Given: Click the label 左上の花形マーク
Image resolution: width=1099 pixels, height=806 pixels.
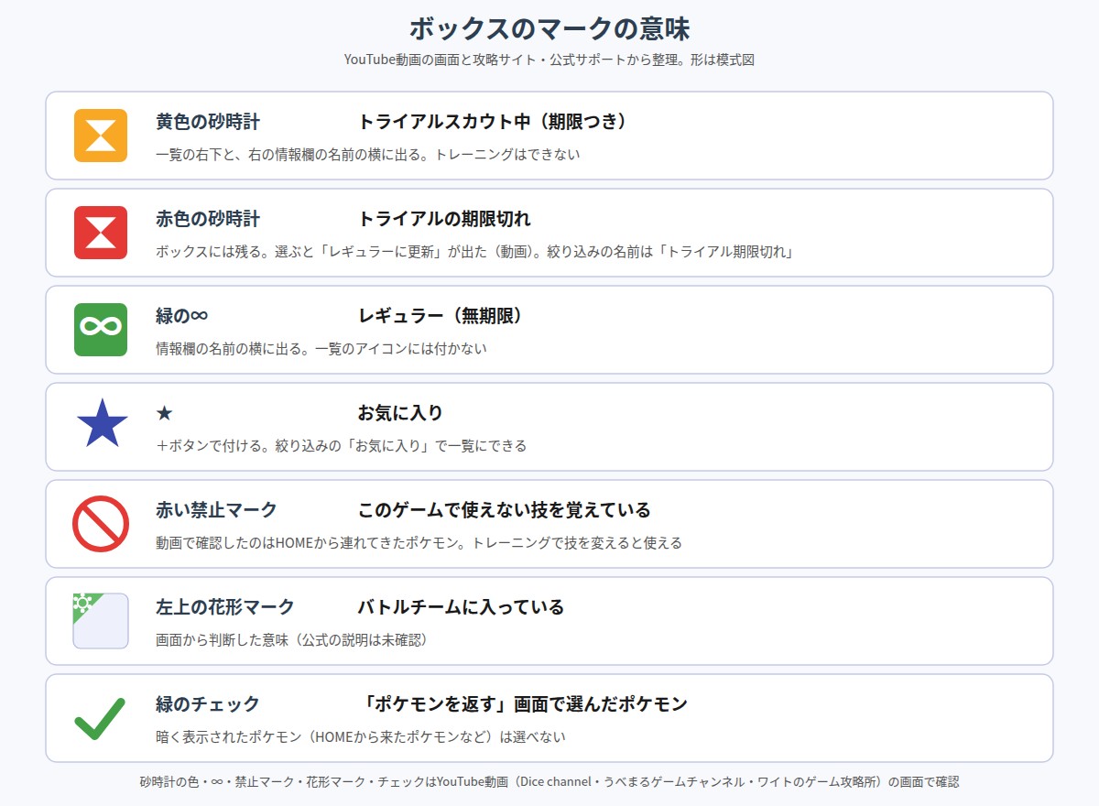Looking at the screenshot, I should (x=225, y=607).
